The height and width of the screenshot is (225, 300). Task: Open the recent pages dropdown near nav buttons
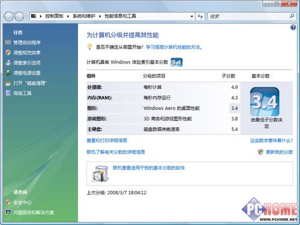26,17
